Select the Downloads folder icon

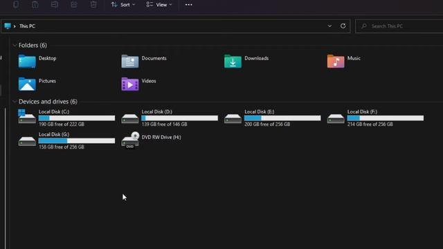233,62
